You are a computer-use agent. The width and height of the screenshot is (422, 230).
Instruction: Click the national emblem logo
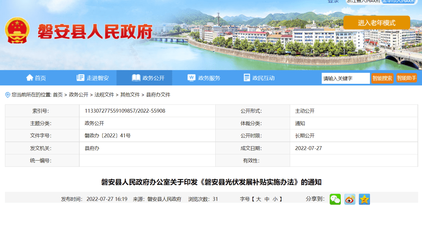point(17,30)
